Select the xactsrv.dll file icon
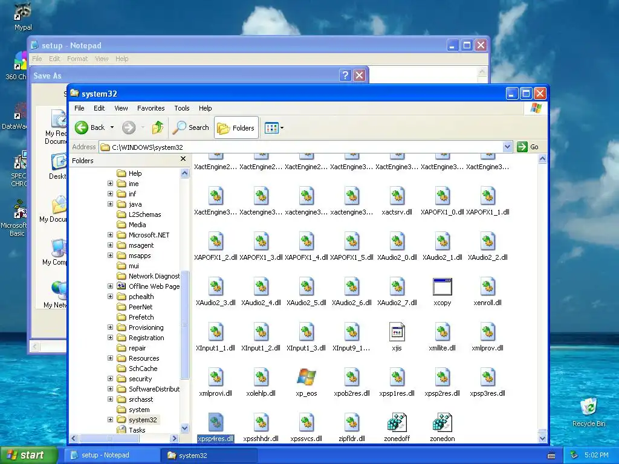Viewport: 619px width, 464px height. point(397,196)
